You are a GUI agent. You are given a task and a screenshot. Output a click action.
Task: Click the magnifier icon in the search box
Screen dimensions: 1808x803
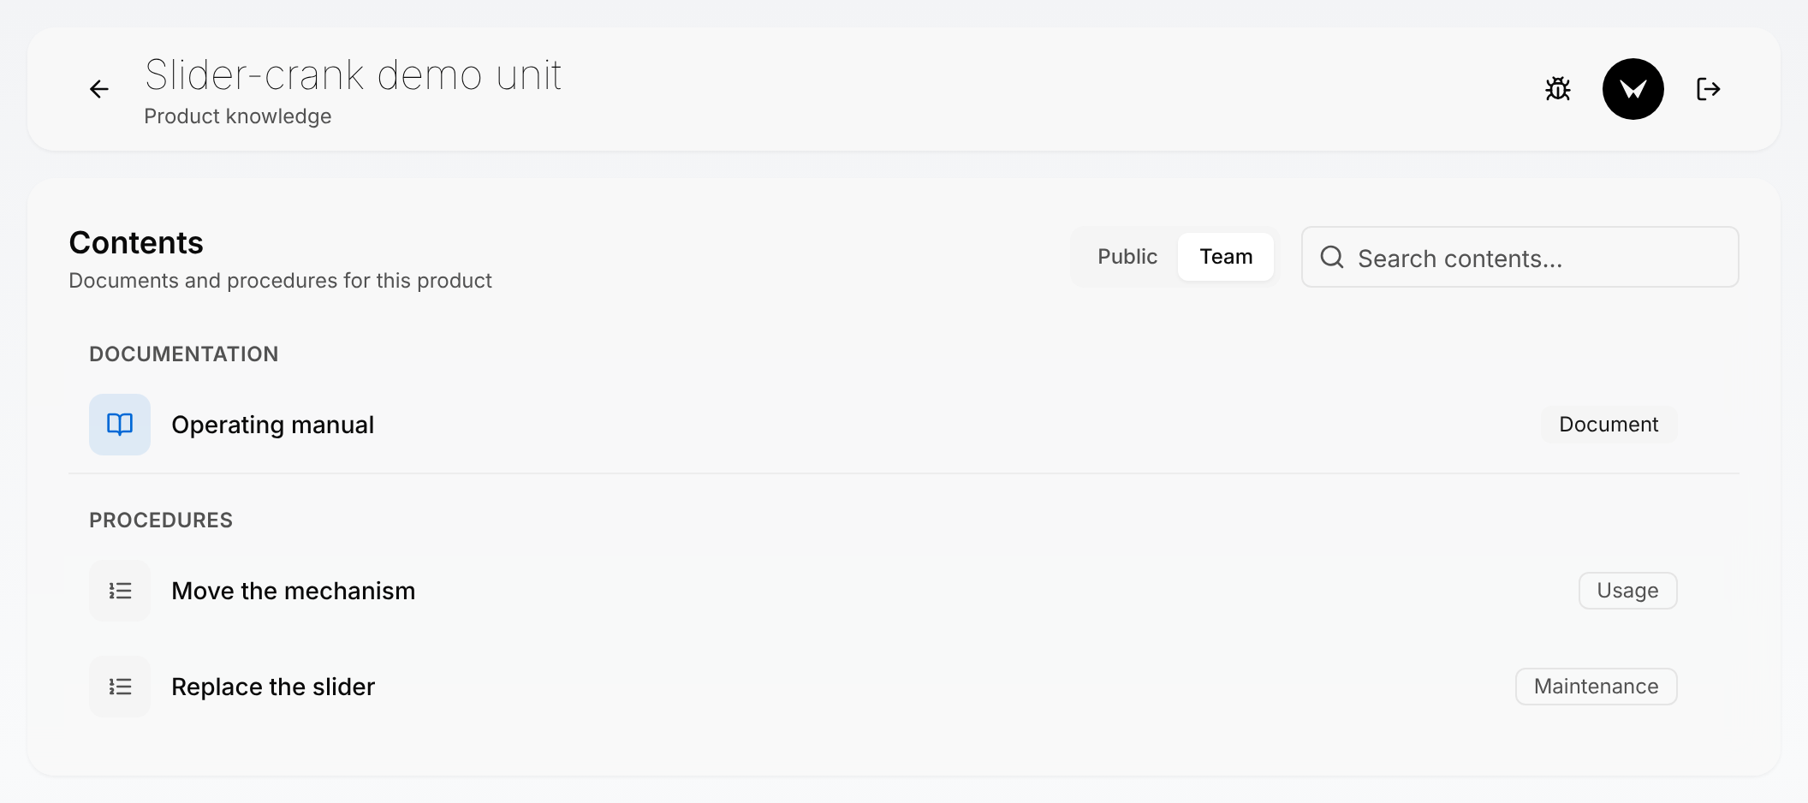[x=1332, y=257]
